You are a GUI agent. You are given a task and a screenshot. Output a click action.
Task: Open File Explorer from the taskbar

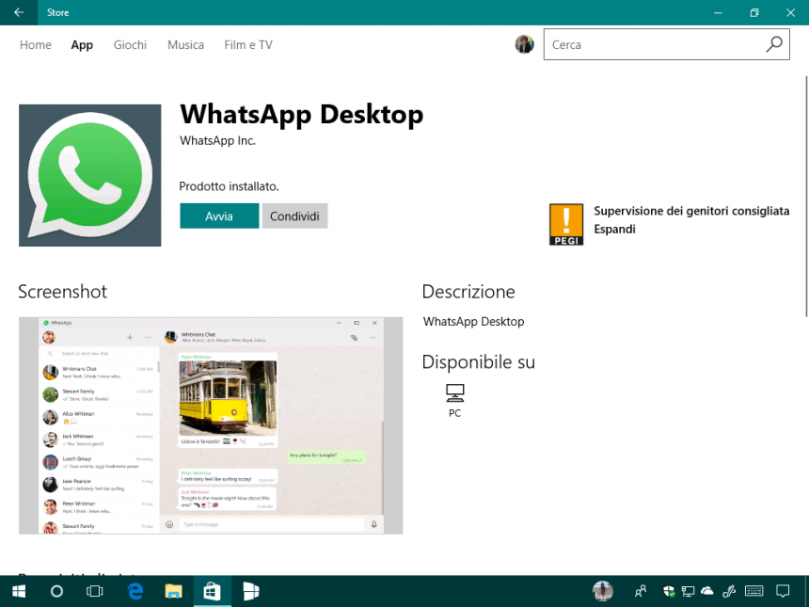[173, 591]
